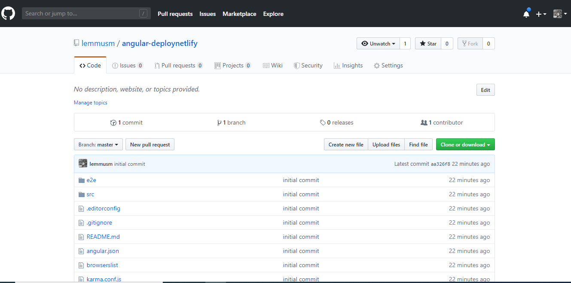Click the Fork button
The height and width of the screenshot is (283, 571).
coord(470,43)
